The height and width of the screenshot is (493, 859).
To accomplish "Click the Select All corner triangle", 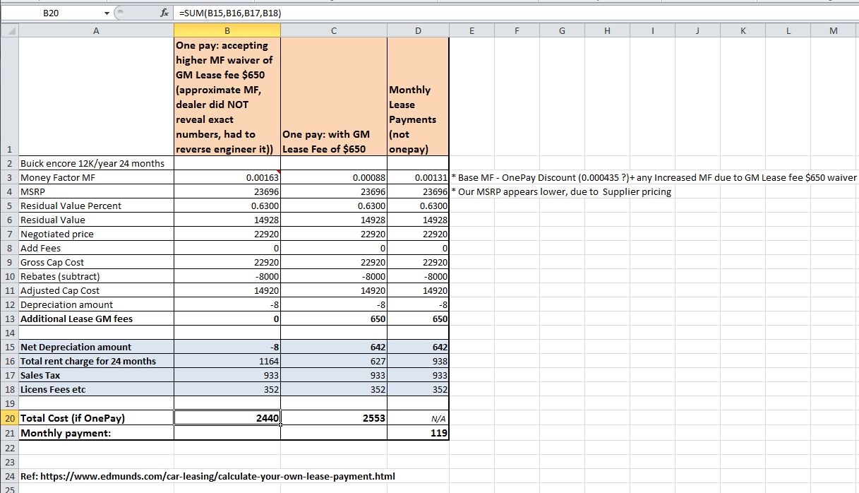I will pyautogui.click(x=10, y=30).
